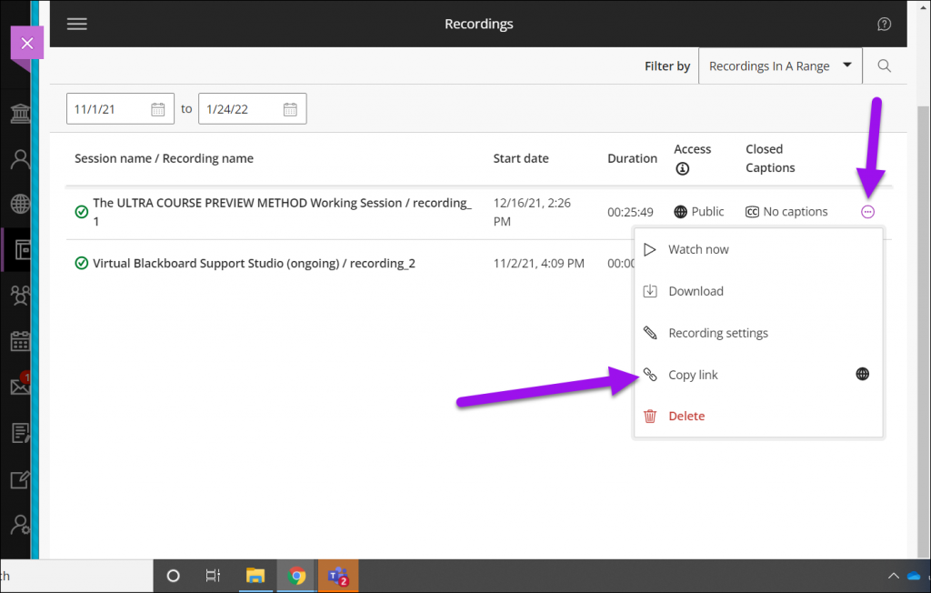The height and width of the screenshot is (593, 931).
Task: Open the recordings search magnifier
Action: tap(883, 65)
